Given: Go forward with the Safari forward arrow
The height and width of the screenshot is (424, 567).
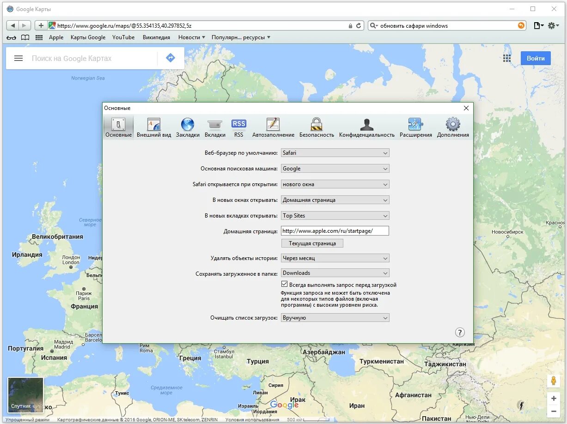Looking at the screenshot, I should click(25, 26).
